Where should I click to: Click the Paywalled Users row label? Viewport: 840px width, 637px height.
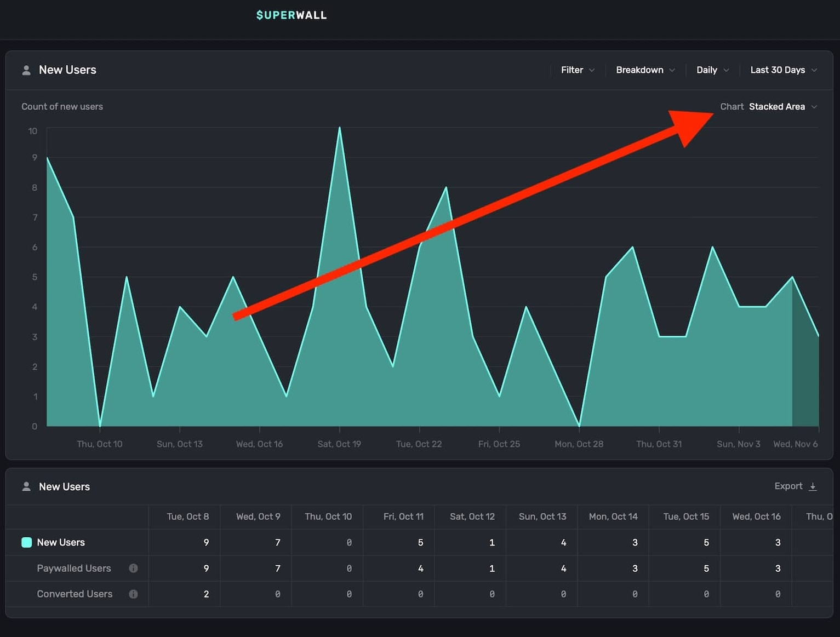point(74,568)
